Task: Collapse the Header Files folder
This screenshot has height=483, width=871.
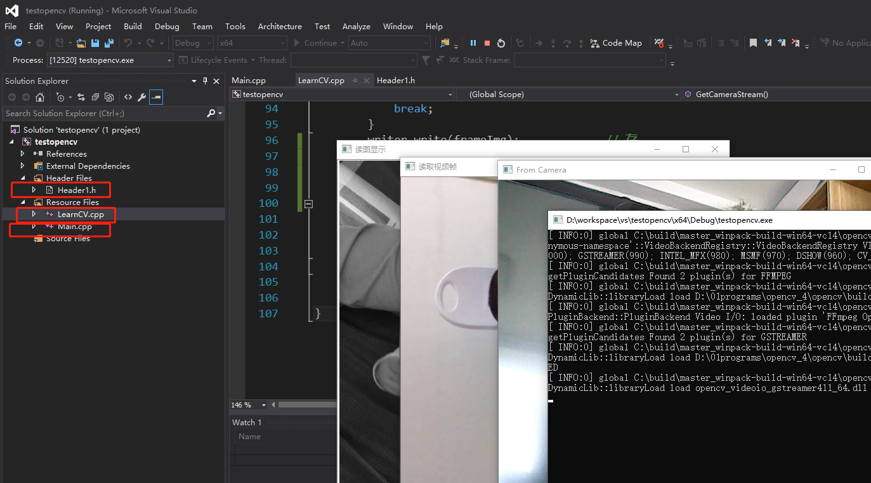Action: pyautogui.click(x=23, y=178)
